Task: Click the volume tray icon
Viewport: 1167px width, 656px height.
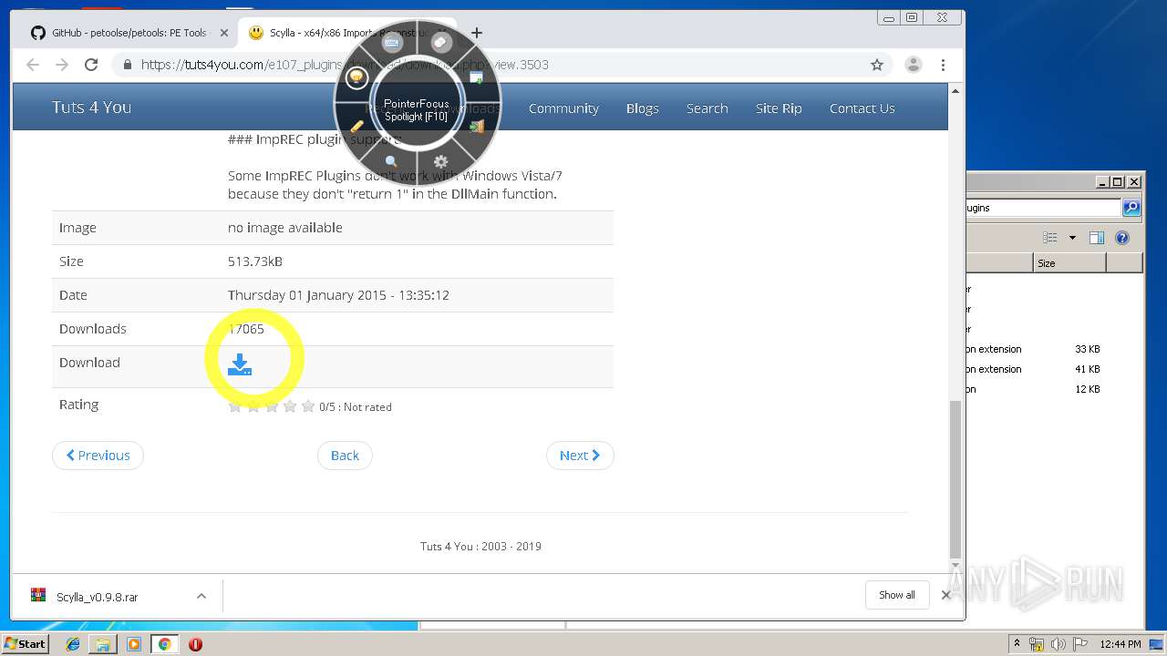Action: pyautogui.click(x=1057, y=644)
